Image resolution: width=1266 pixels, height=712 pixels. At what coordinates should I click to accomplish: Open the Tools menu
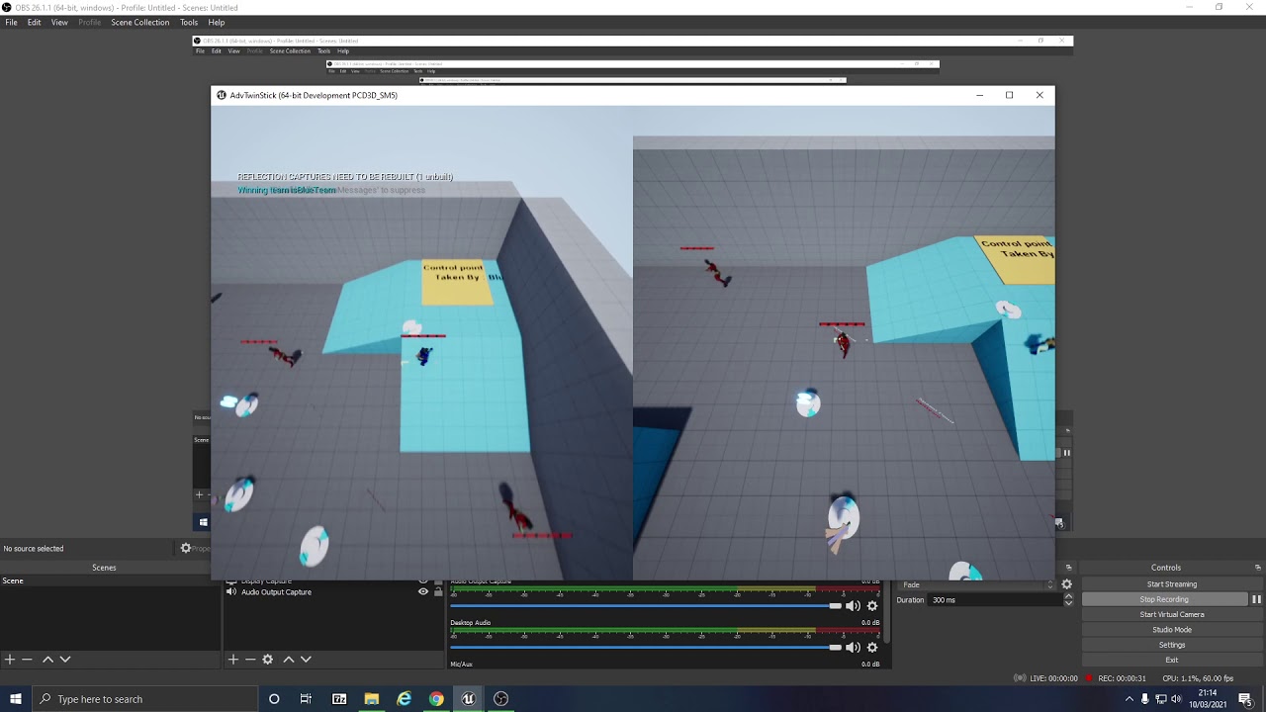point(189,22)
